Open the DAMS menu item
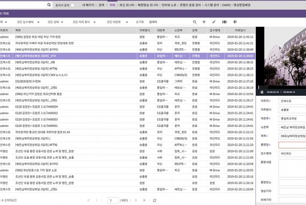This screenshot has height=205, width=306. tap(226, 5)
